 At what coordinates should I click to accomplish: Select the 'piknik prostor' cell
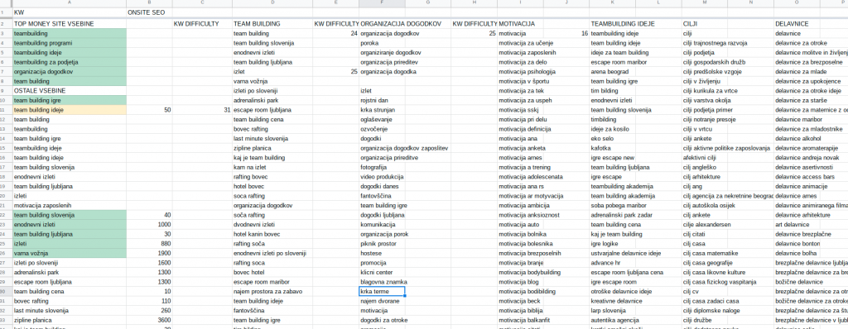(x=382, y=244)
